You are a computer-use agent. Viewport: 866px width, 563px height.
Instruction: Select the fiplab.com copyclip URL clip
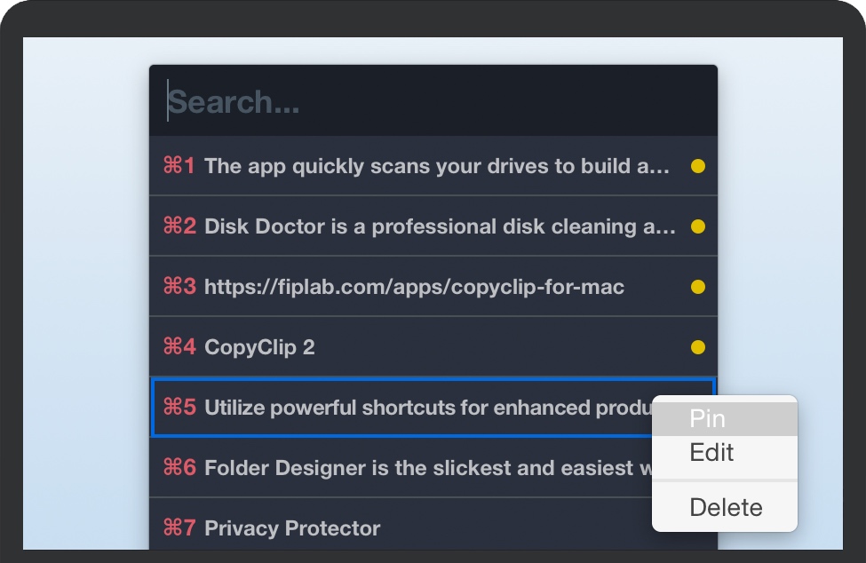(414, 287)
